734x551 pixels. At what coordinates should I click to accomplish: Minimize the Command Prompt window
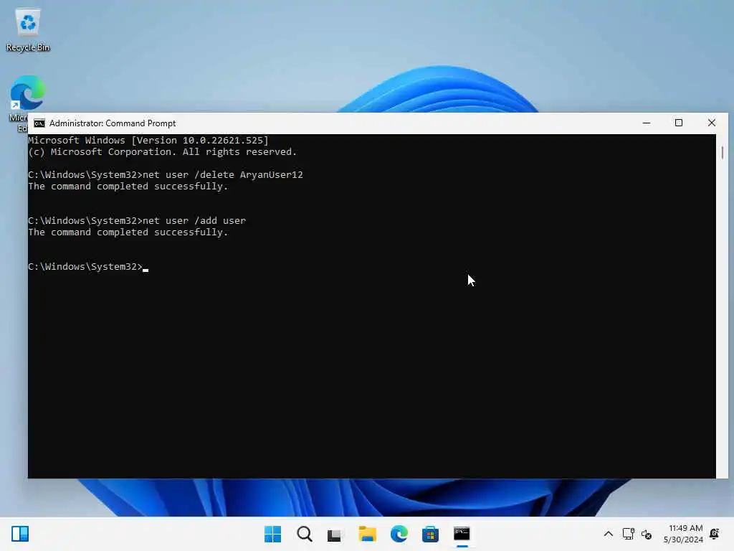[647, 123]
